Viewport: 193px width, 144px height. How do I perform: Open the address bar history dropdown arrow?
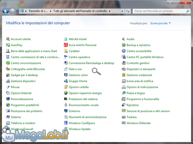(122, 11)
